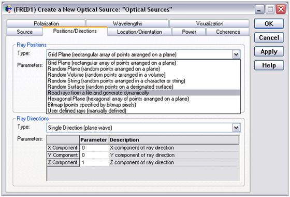Switch to the Polarization tab

(46, 23)
